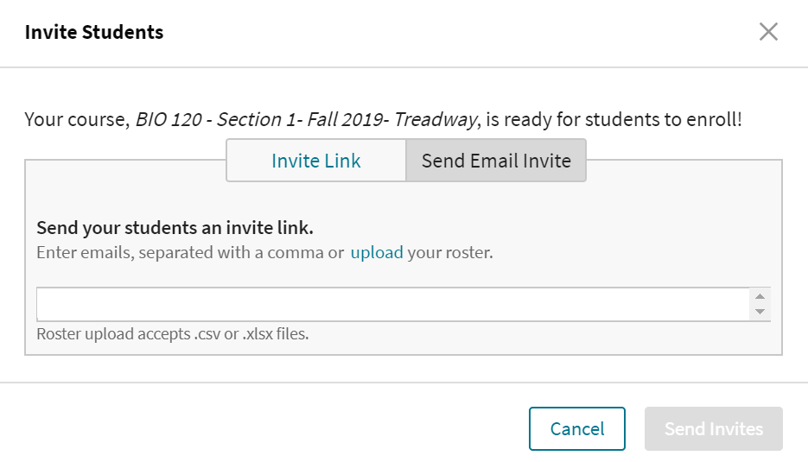The image size is (808, 462).
Task: Click the email field's scrollbar track
Action: pos(760,304)
